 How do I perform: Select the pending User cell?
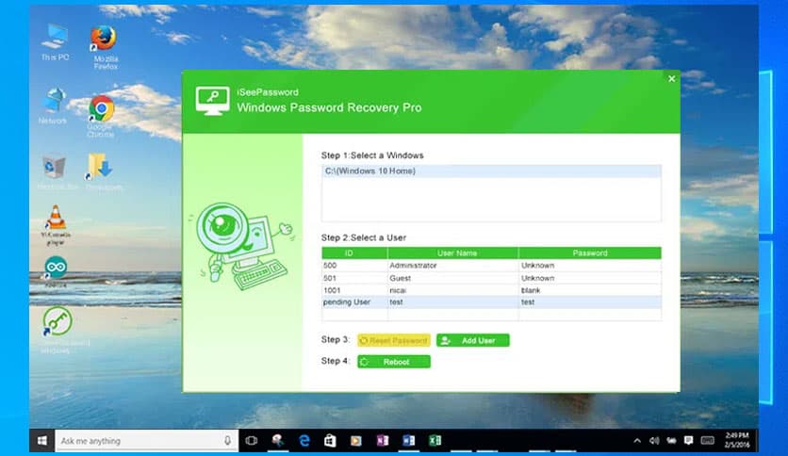click(354, 301)
